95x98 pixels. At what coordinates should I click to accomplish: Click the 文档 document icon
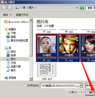click(8, 63)
